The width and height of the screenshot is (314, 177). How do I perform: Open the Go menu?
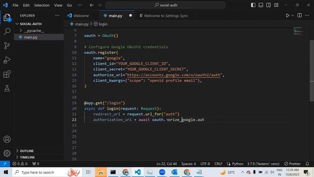tap(69, 5)
